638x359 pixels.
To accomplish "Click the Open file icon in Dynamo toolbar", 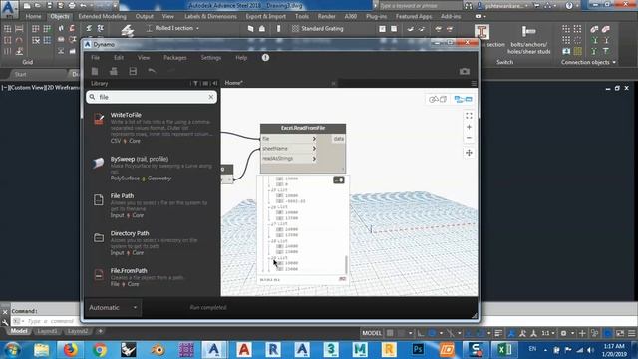I will (x=114, y=71).
